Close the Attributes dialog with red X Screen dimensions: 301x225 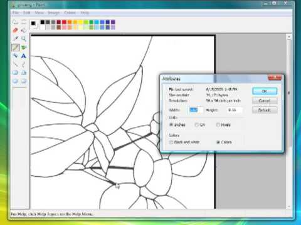[x=275, y=77]
